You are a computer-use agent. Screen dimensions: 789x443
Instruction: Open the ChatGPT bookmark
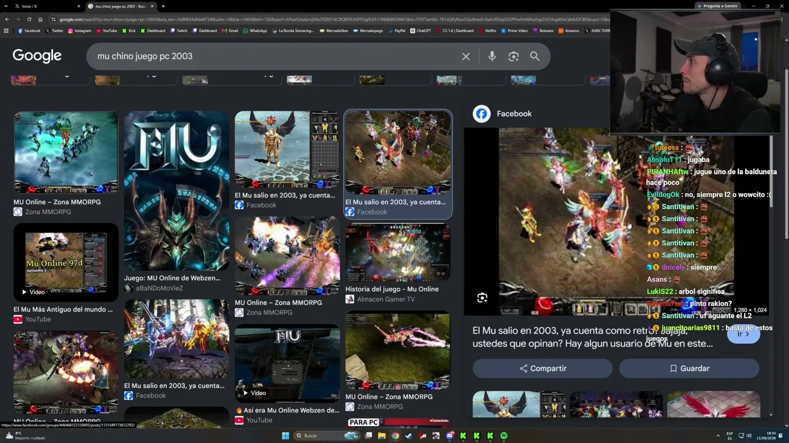pyautogui.click(x=421, y=31)
